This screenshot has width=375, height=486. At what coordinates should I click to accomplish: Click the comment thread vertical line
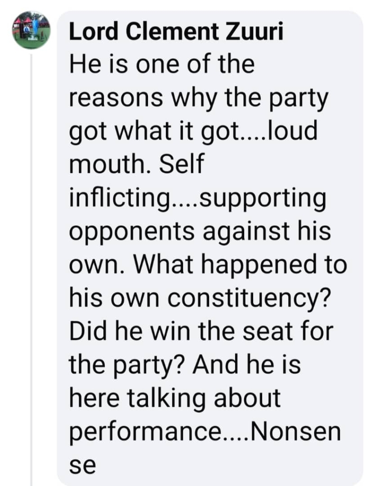(31, 266)
